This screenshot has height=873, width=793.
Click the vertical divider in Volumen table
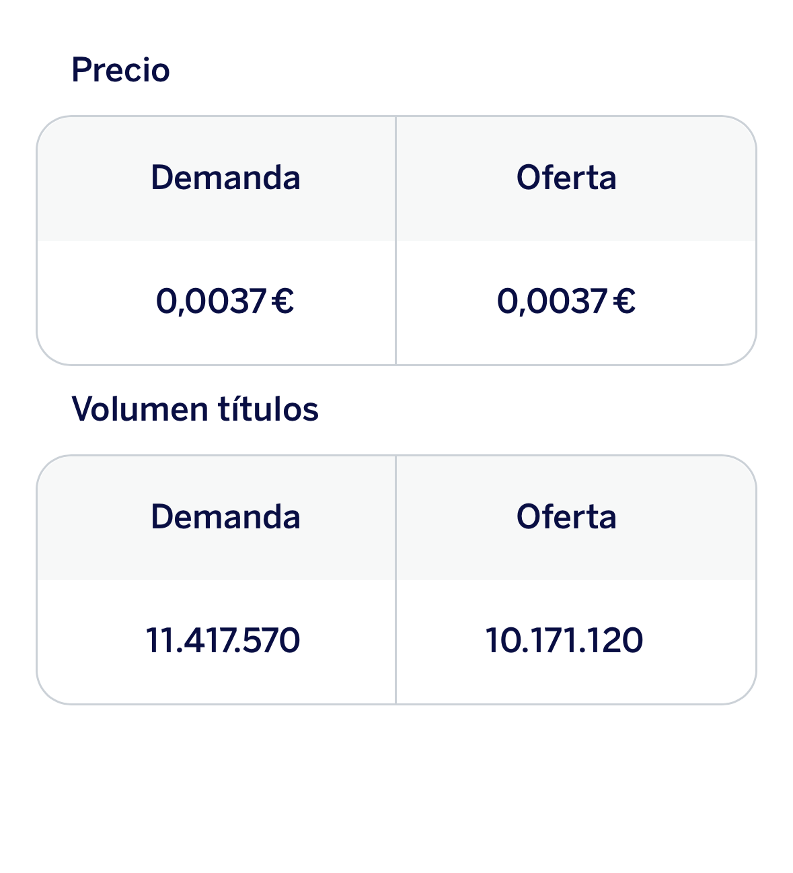[395, 580]
